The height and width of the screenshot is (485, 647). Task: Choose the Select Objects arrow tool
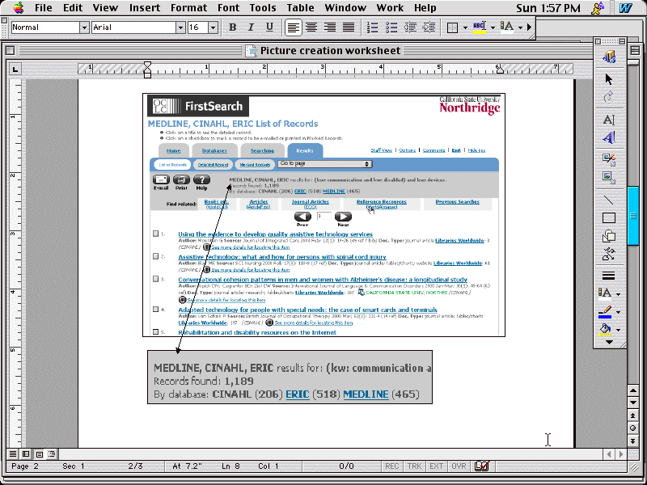coord(609,78)
